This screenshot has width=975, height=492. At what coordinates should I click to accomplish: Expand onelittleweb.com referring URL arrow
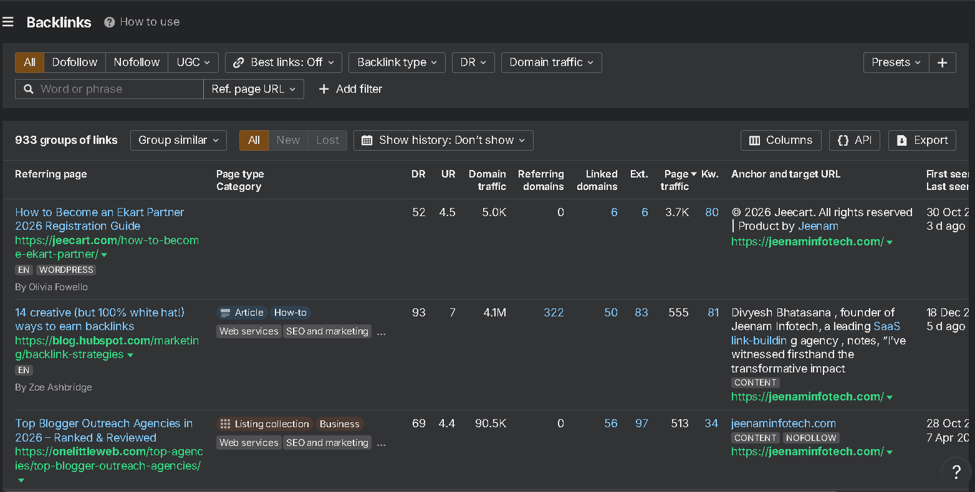[21, 480]
